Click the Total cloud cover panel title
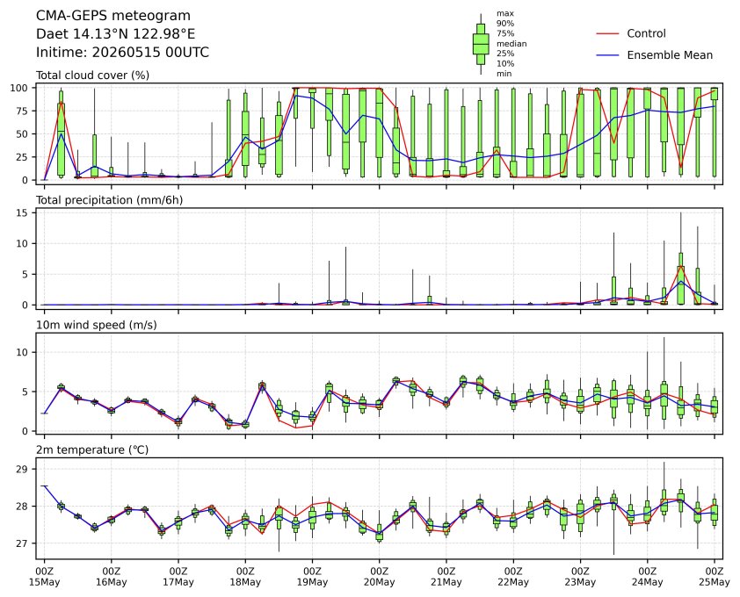Screen dimensions: 740x597 coord(92,76)
